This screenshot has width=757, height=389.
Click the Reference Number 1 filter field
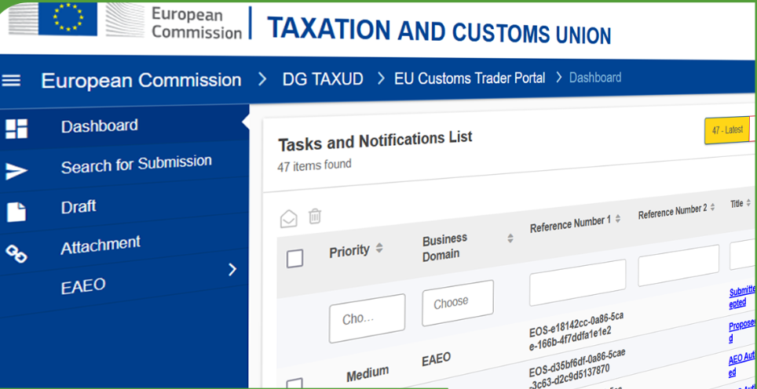click(x=577, y=282)
